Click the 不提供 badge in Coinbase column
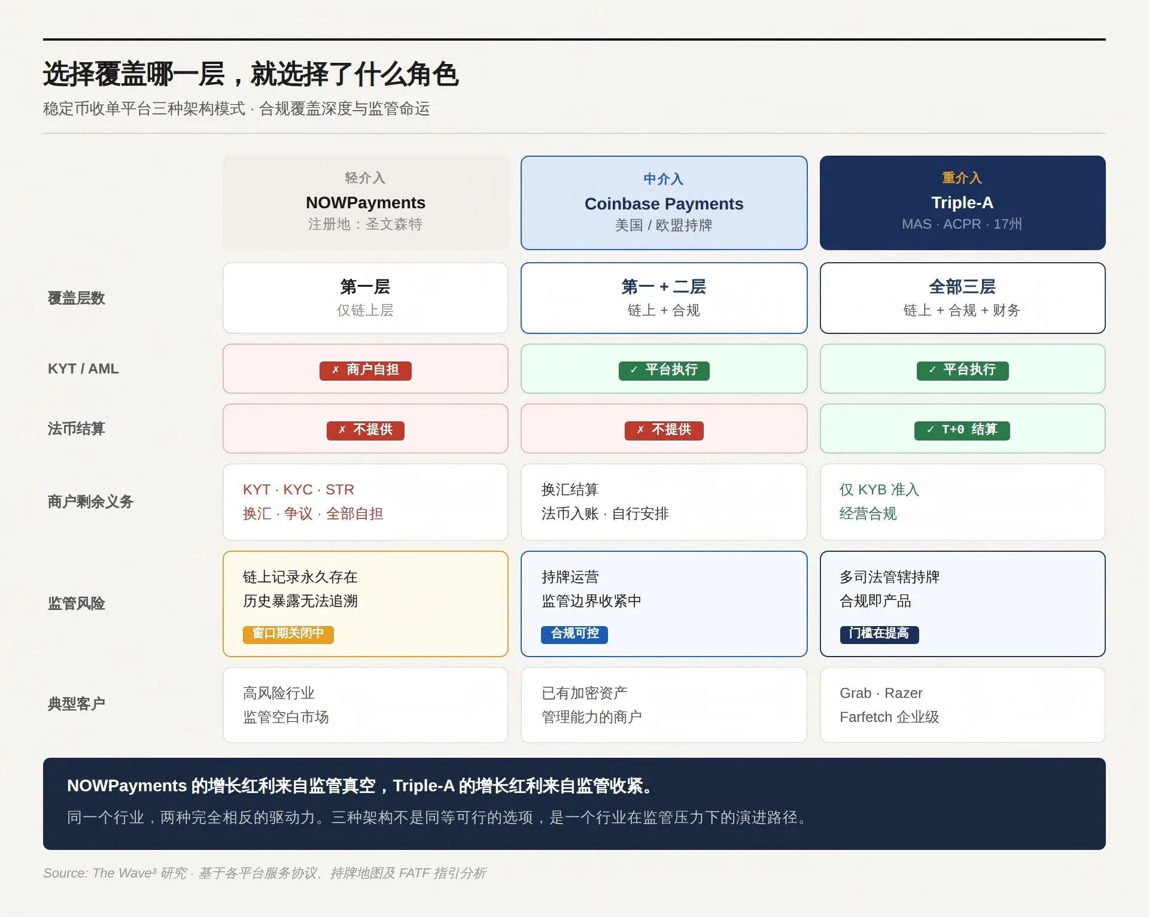Viewport: 1149px width, 917px height. point(664,430)
